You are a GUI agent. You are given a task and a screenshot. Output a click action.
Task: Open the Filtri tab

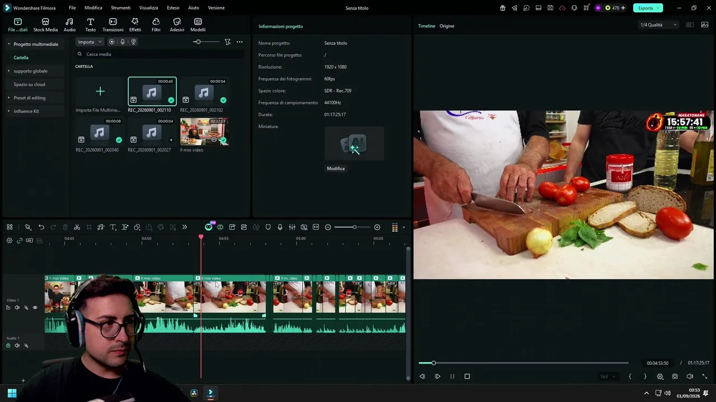(x=156, y=25)
